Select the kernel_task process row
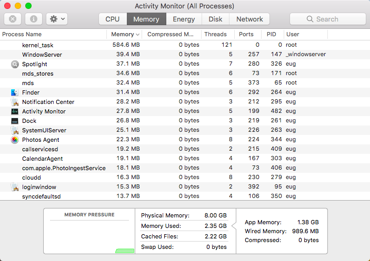This screenshot has height=261, width=370. [x=185, y=45]
